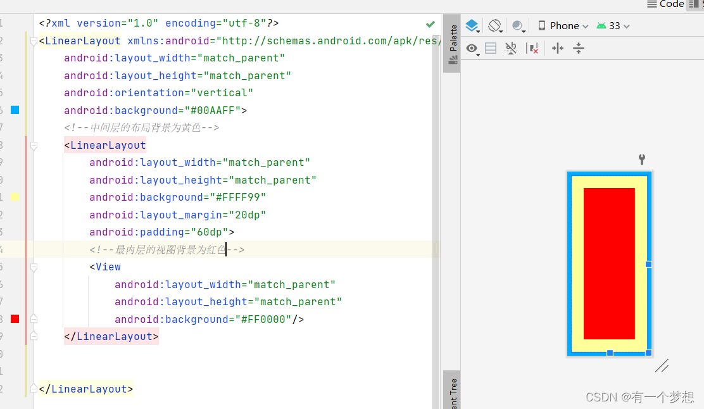Screen dimensions: 704x409
Task: Collapse the inner LinearLayout fold marker
Action: [x=34, y=146]
